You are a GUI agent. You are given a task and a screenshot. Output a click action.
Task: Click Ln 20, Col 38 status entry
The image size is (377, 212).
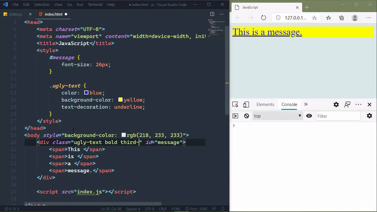click(111, 209)
